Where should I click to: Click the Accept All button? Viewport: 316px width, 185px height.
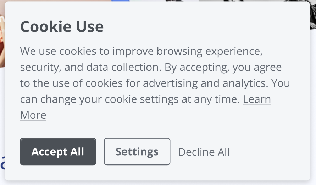pyautogui.click(x=58, y=152)
